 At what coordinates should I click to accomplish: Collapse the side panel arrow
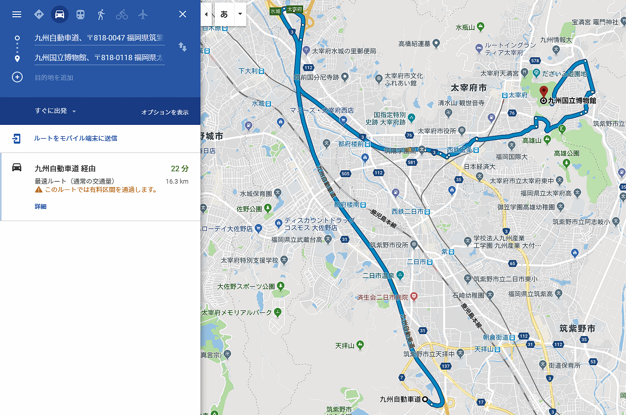(x=206, y=14)
